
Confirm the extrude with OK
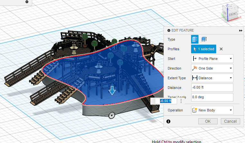[x=208, y=121]
